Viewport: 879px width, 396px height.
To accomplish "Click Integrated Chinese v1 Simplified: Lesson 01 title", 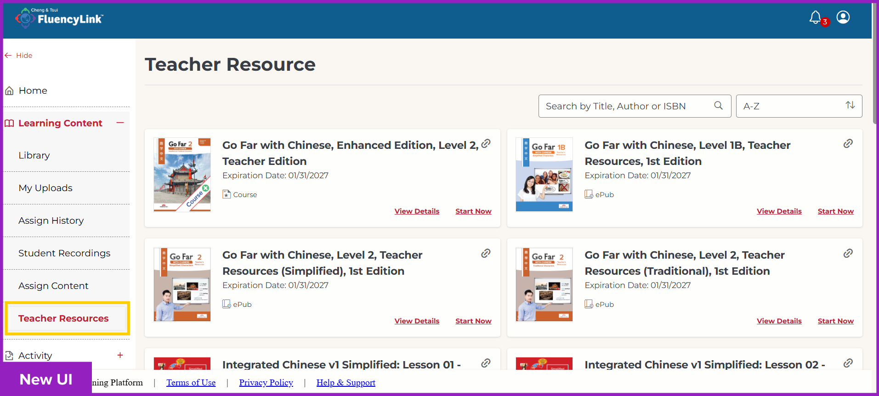I will tap(341, 365).
